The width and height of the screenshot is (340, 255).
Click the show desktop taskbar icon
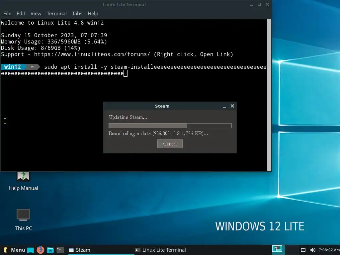pyautogui.click(x=31, y=250)
